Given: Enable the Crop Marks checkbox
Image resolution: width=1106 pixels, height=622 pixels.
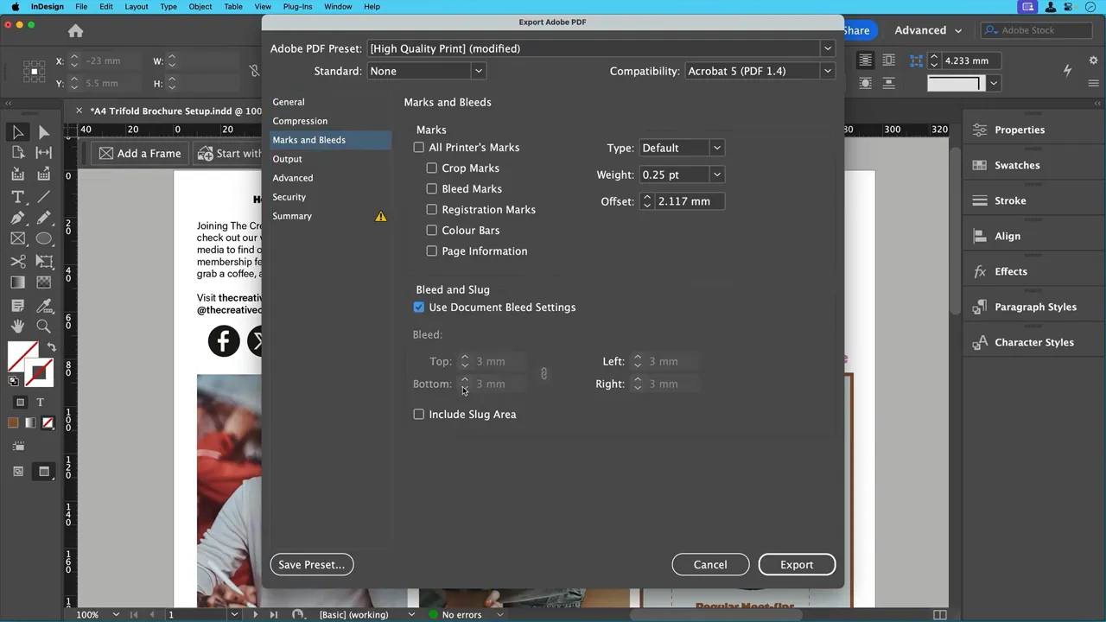Looking at the screenshot, I should pyautogui.click(x=432, y=168).
